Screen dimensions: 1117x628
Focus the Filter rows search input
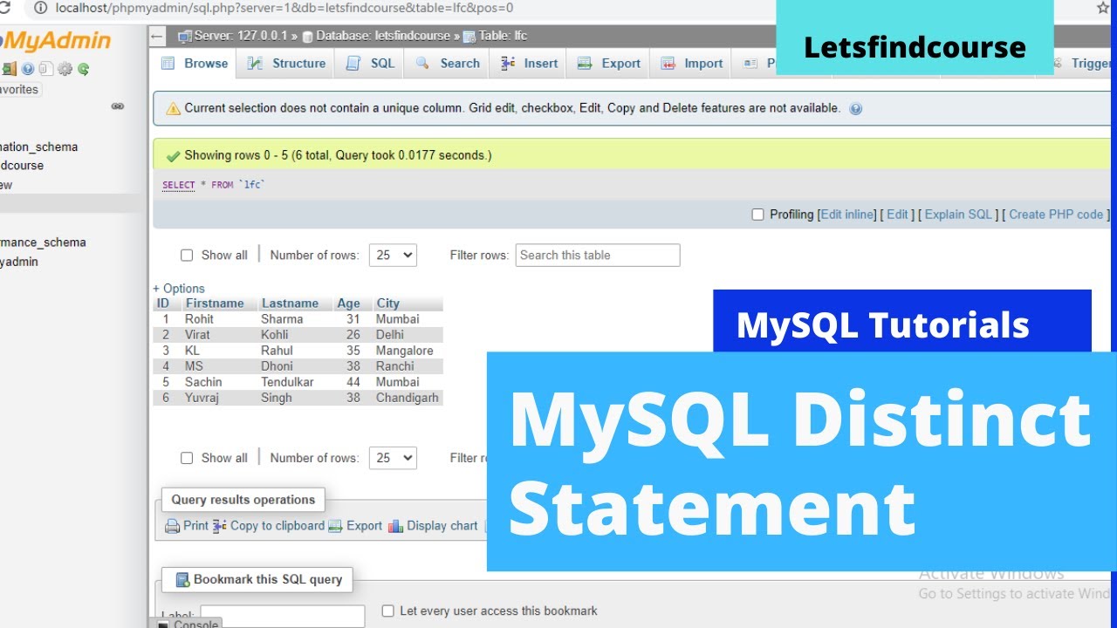coord(598,256)
